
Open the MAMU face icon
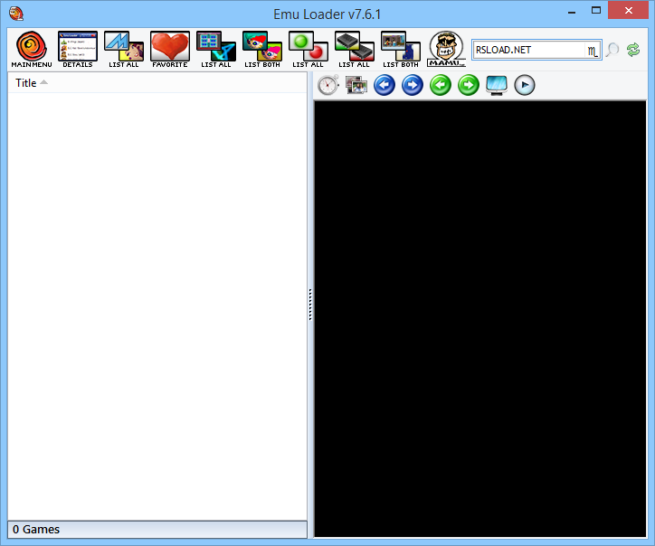click(446, 49)
